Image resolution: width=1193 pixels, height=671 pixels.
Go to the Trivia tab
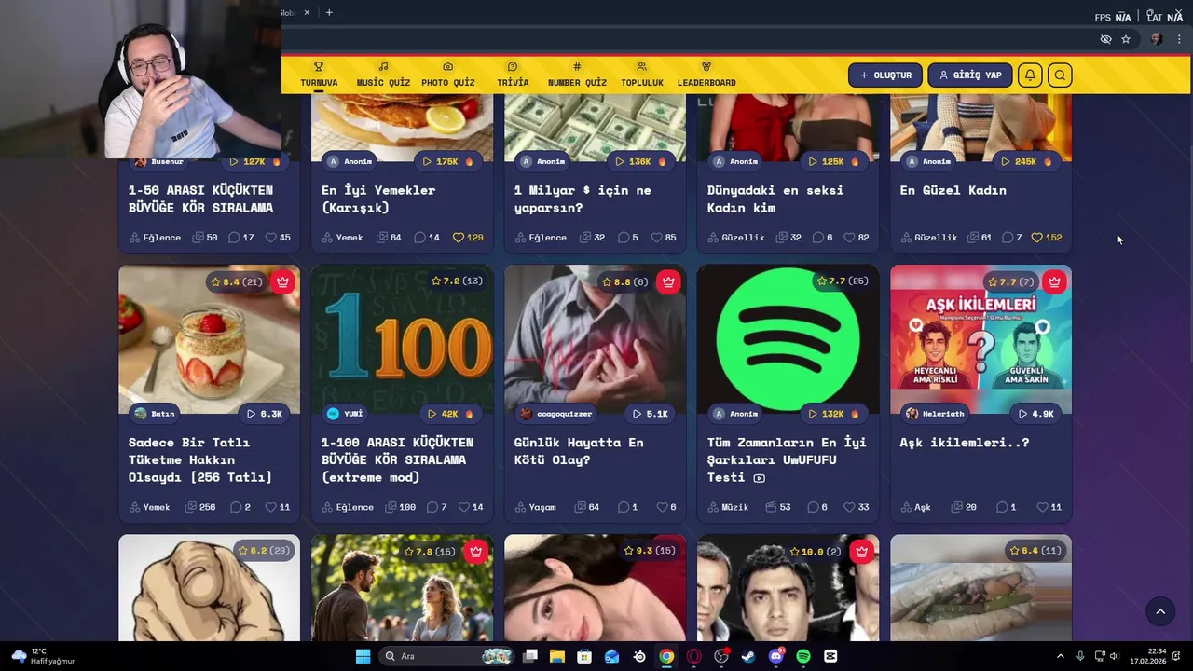513,75
